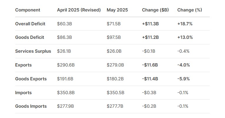Click the Component column header
The width and height of the screenshot is (225, 118).
[x=28, y=10]
